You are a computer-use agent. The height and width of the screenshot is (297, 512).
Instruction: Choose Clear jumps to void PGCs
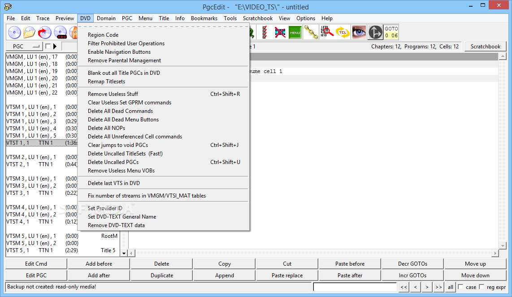coord(163,145)
